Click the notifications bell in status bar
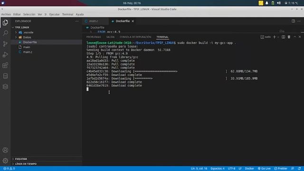The image size is (304, 171). click(299, 169)
